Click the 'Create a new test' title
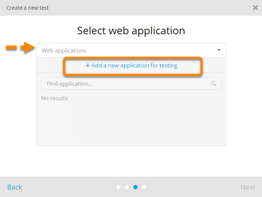This screenshot has width=262, height=197. 28,8
